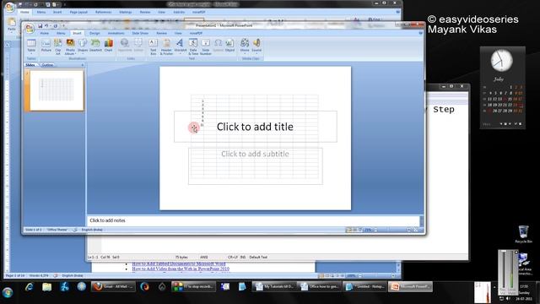The image size is (540, 304).
Task: Open Customize Quick Access Toolbar arrow in PowerPoint
Action: [63, 25]
